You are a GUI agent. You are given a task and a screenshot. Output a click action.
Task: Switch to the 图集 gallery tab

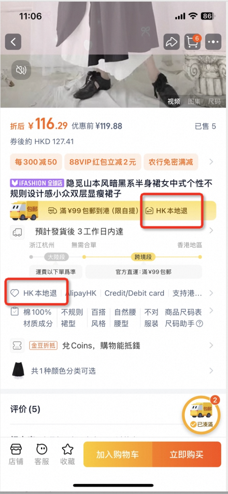tap(194, 101)
